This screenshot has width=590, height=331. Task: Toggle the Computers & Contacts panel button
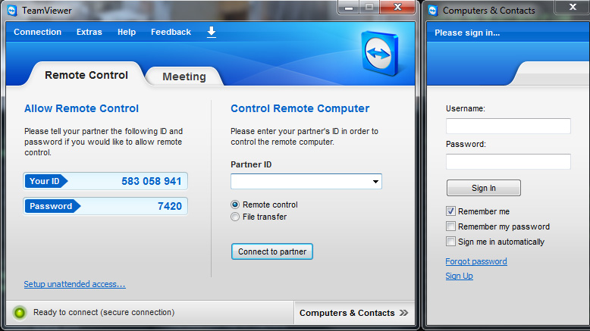coord(354,313)
